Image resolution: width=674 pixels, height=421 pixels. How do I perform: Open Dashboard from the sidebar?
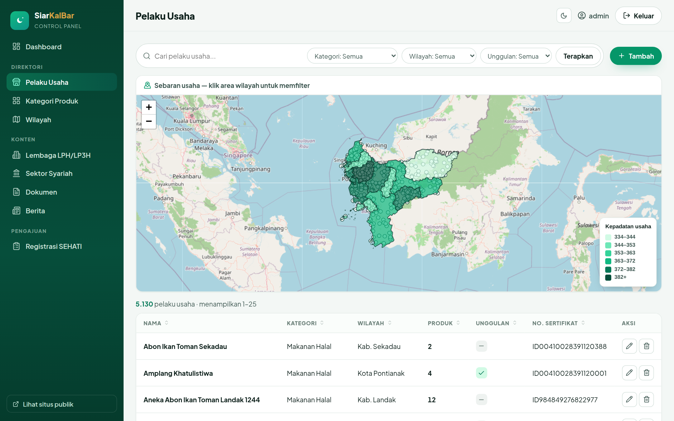[x=62, y=47]
